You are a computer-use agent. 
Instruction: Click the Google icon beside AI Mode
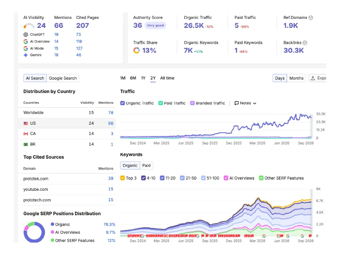click(25, 48)
